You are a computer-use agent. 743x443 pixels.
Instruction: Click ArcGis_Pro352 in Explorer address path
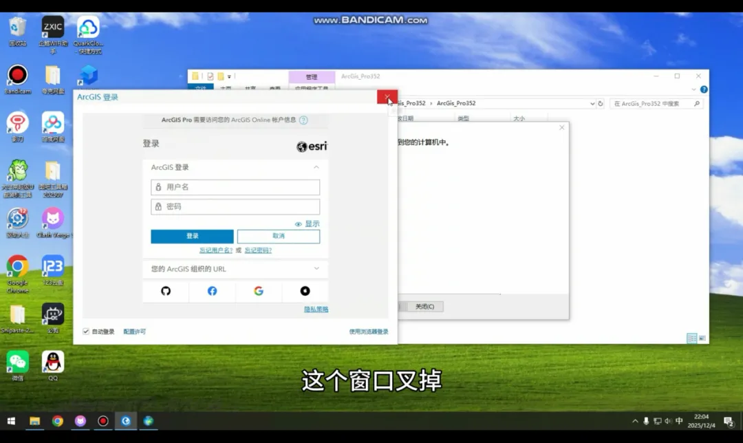tap(456, 103)
